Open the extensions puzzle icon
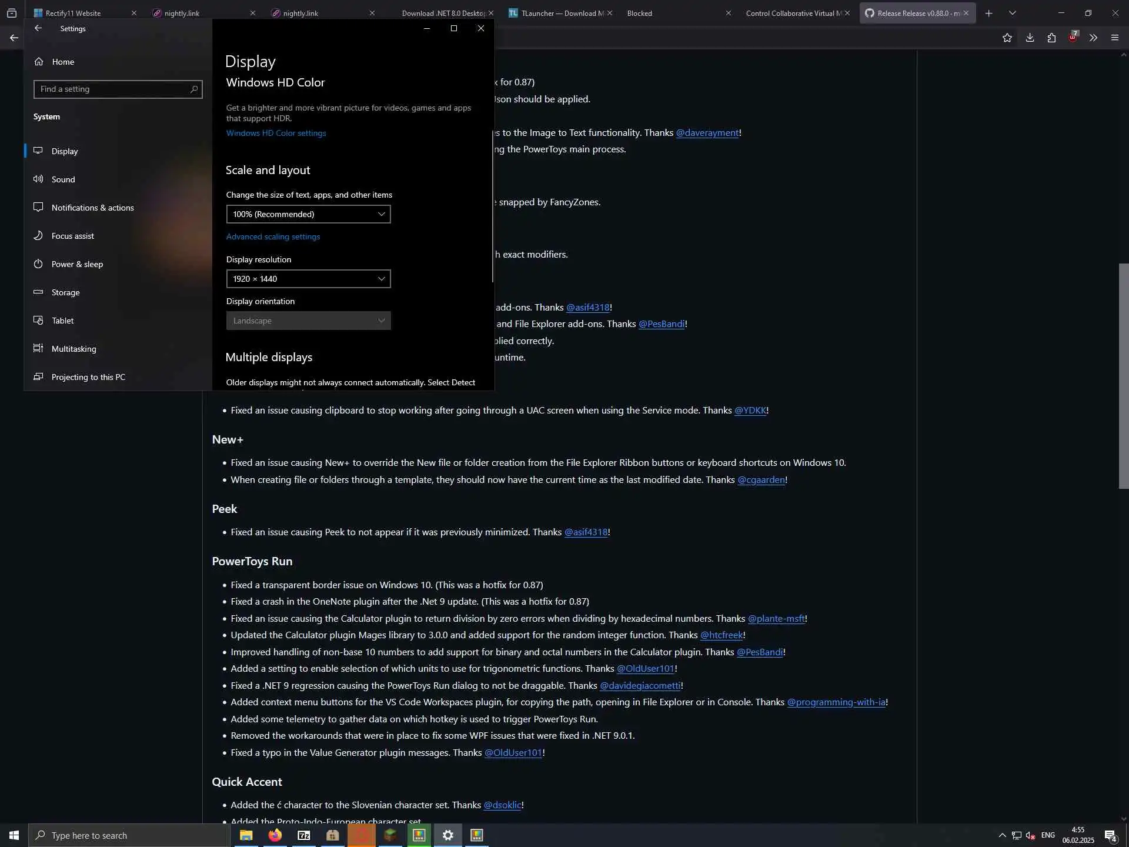Image resolution: width=1129 pixels, height=847 pixels. coord(1051,38)
